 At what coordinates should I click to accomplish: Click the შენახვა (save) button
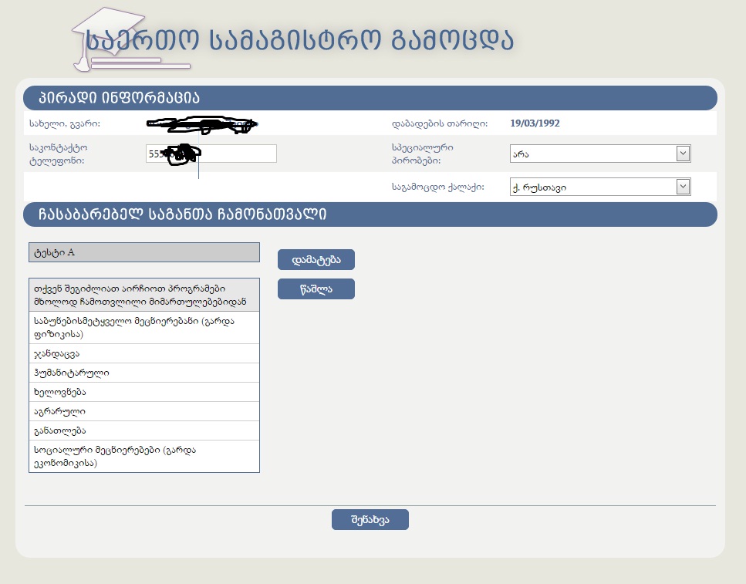(x=370, y=520)
